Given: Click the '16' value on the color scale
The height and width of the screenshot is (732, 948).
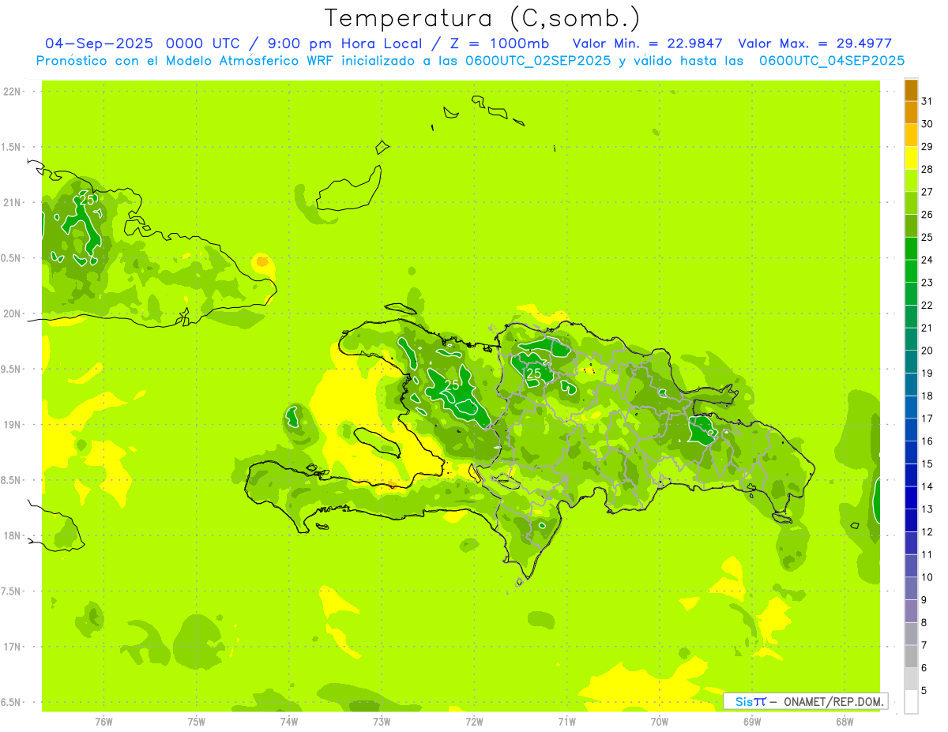Looking at the screenshot, I should coord(927,441).
